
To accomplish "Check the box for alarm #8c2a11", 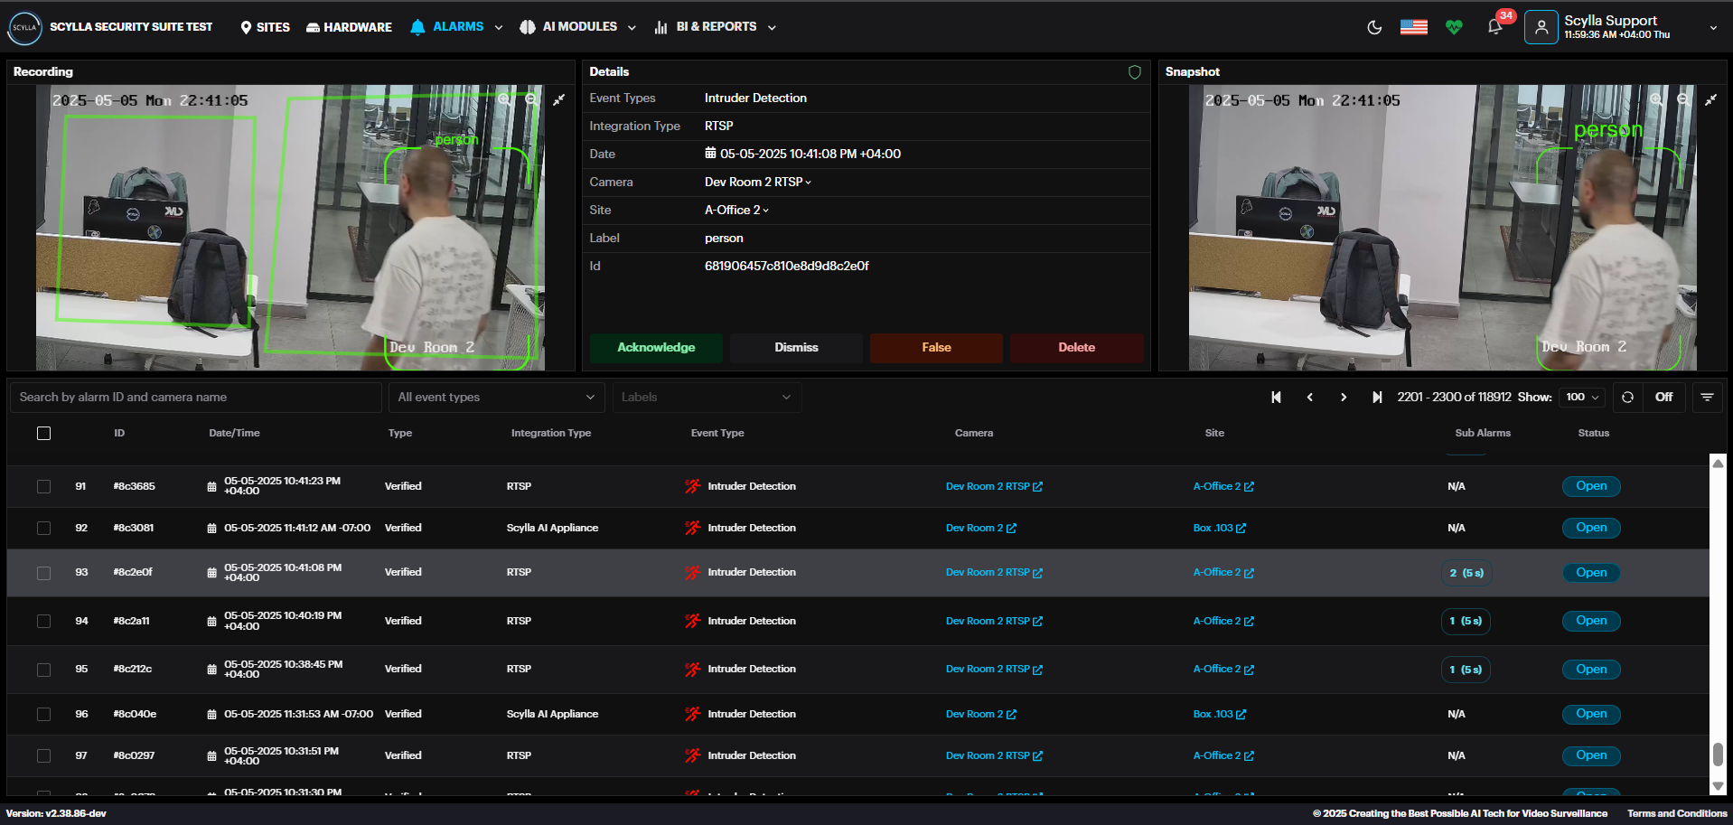I will 43,622.
